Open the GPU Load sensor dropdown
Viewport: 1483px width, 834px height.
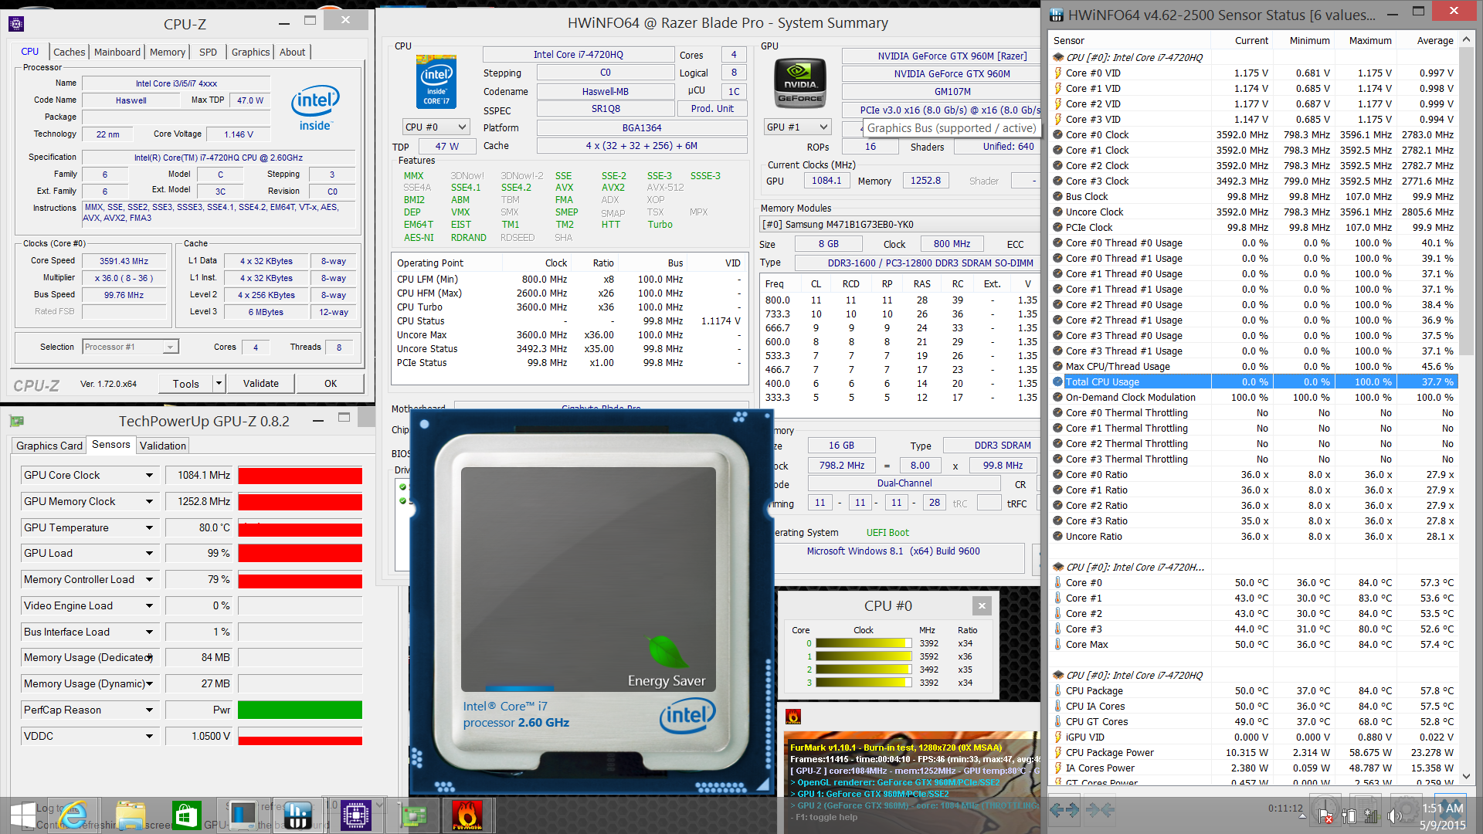(x=149, y=553)
